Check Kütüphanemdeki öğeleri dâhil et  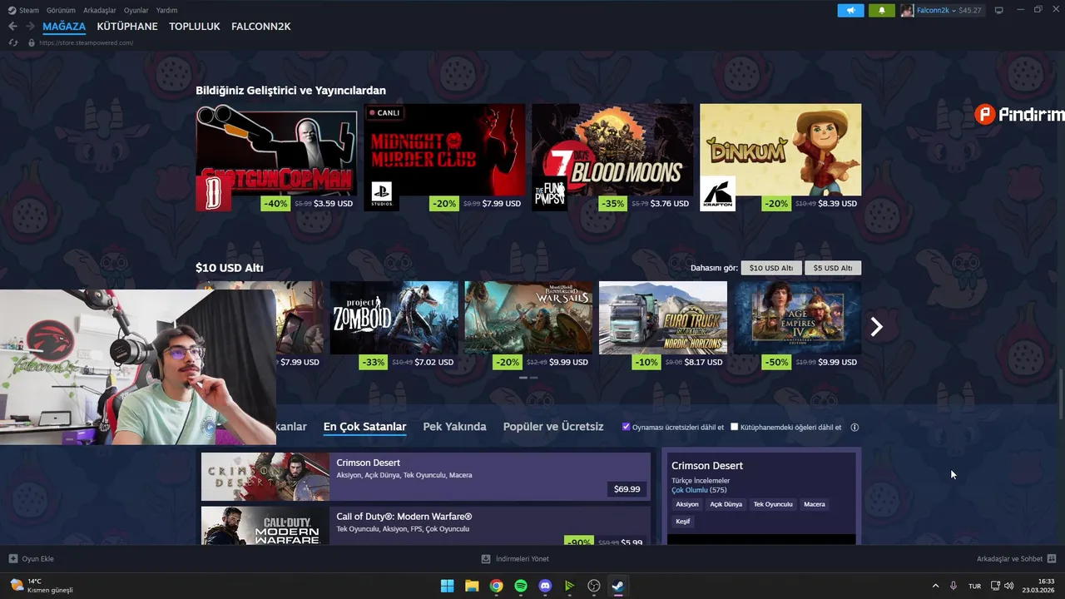734,427
